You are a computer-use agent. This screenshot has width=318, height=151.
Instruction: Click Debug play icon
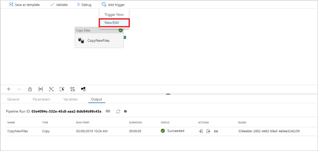[79, 4]
